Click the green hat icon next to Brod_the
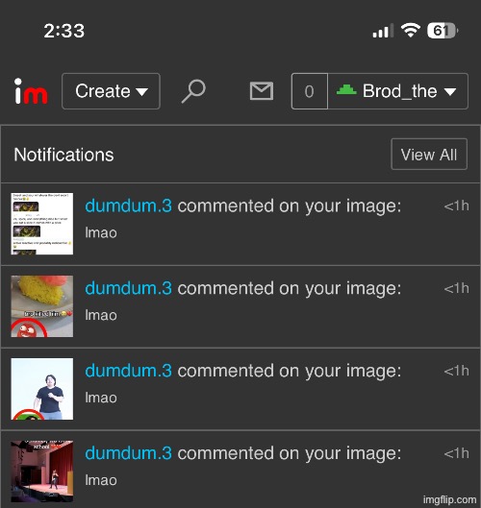Image resolution: width=481 pixels, height=508 pixels. 346,89
